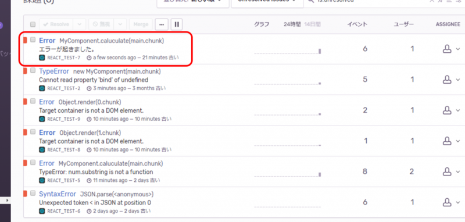This screenshot has height=222, width=465.
Task: Click the clock icon in the REACT_TEST-5 row
Action: pos(89,181)
